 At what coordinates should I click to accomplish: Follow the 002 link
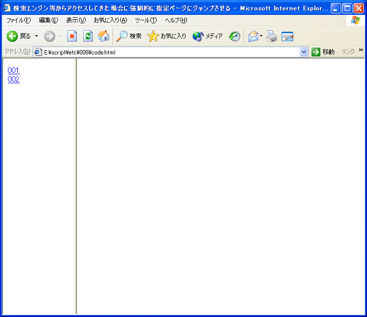pos(13,79)
